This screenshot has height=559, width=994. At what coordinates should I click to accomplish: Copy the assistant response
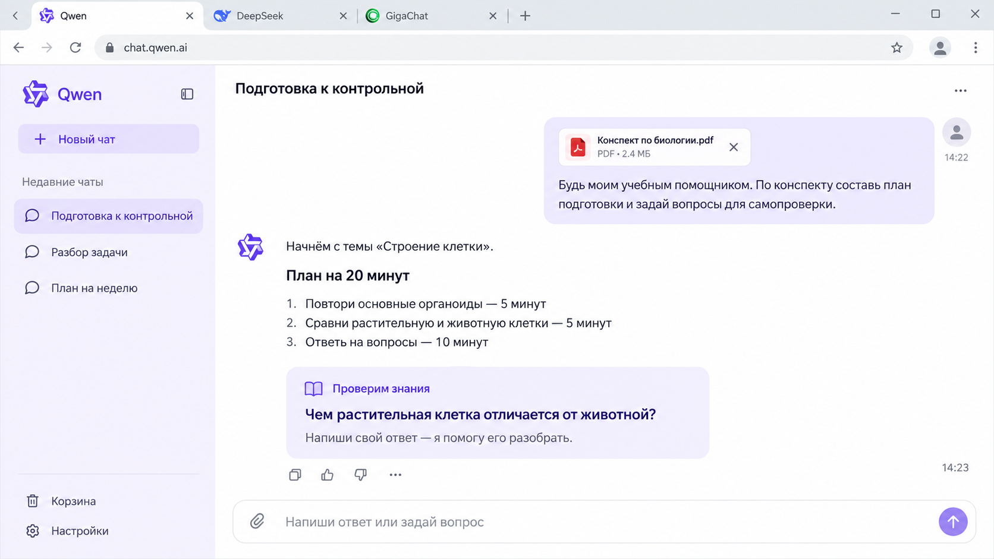(x=295, y=475)
